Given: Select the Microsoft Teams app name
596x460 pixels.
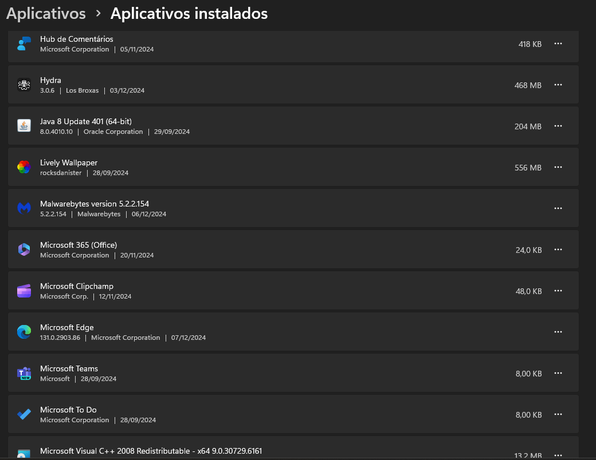Looking at the screenshot, I should (x=69, y=368).
